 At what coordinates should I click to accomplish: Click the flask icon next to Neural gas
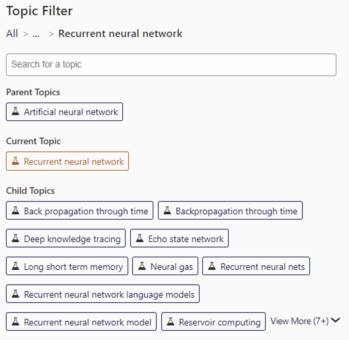click(143, 266)
